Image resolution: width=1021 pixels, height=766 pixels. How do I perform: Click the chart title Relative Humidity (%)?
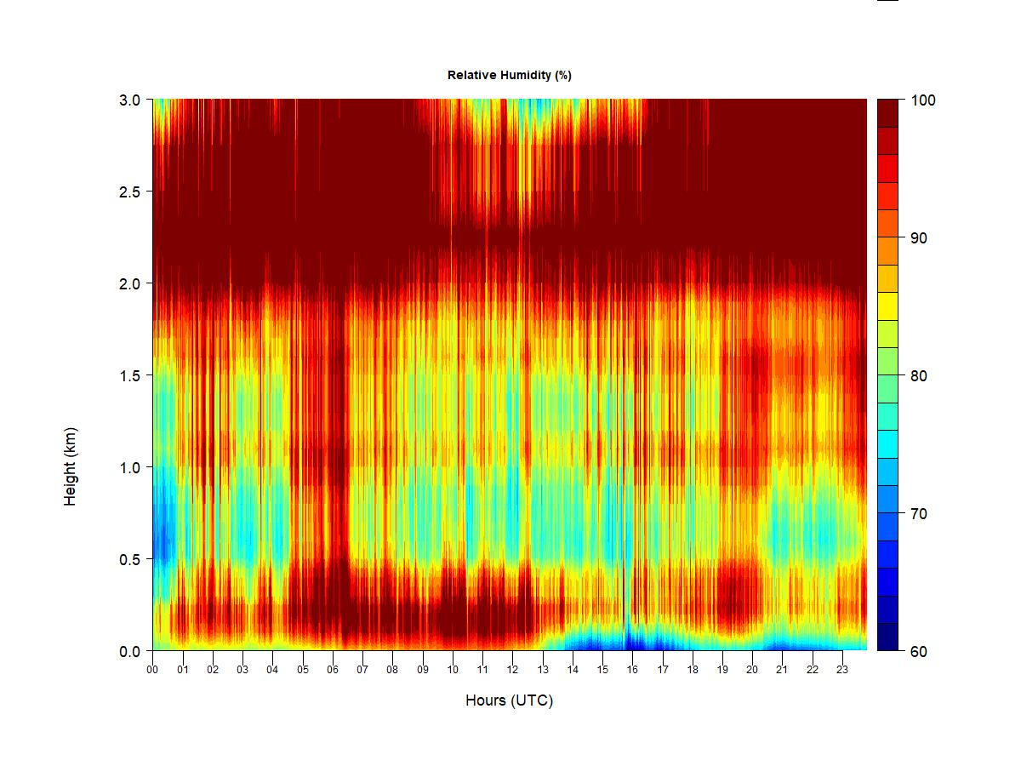pos(510,76)
